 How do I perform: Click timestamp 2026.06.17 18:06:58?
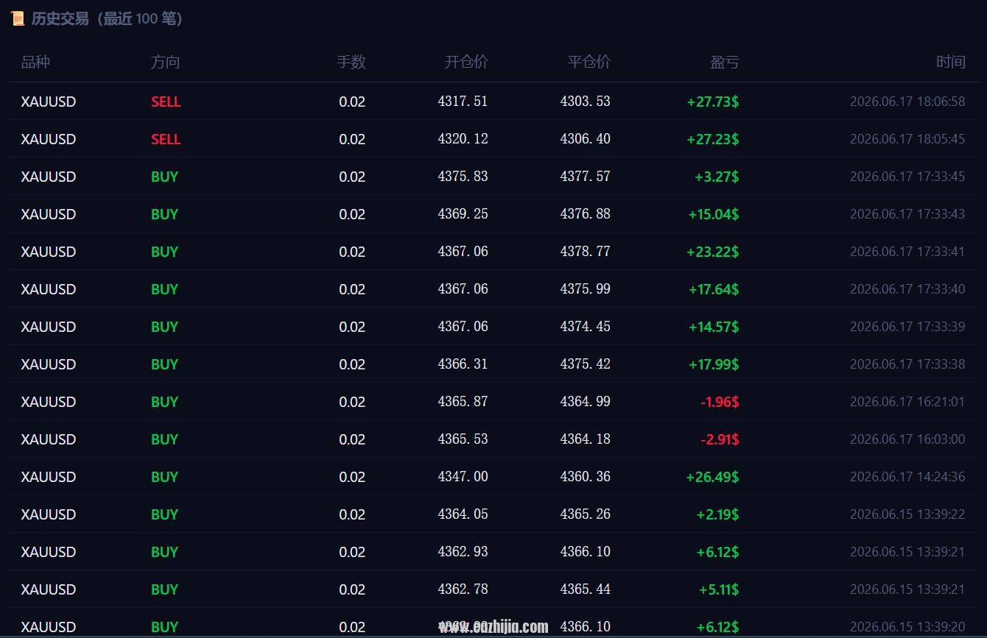pyautogui.click(x=907, y=102)
